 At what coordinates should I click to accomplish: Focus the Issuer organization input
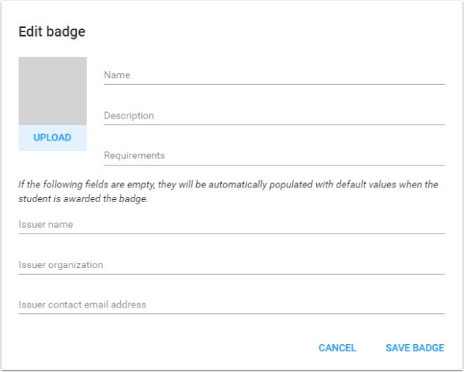[231, 265]
